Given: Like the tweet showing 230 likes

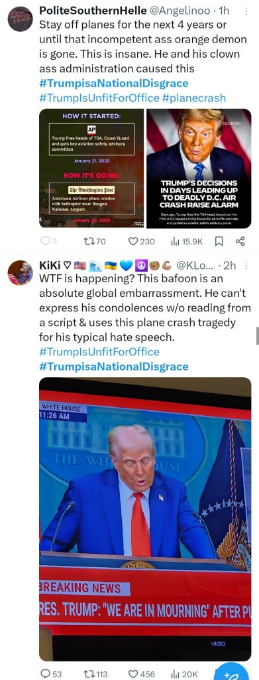Looking at the screenshot, I should coord(142,241).
